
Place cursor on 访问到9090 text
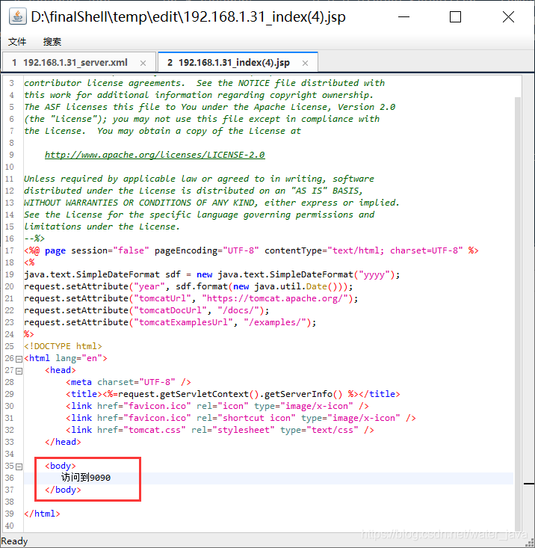point(86,478)
